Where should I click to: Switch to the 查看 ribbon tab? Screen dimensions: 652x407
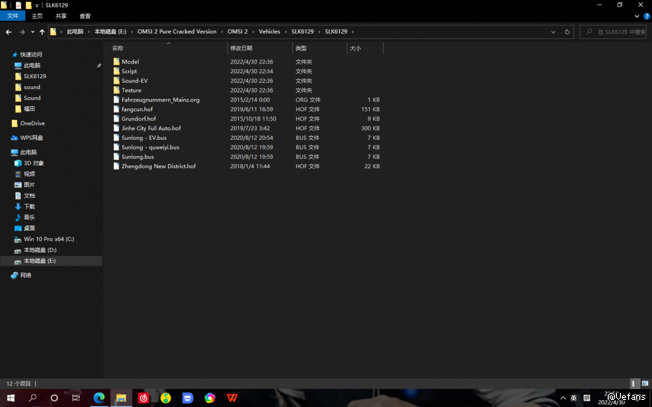point(85,16)
